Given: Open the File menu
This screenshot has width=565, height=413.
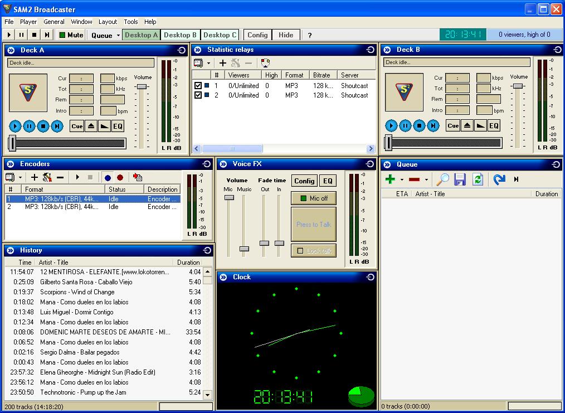Looking at the screenshot, I should point(9,22).
